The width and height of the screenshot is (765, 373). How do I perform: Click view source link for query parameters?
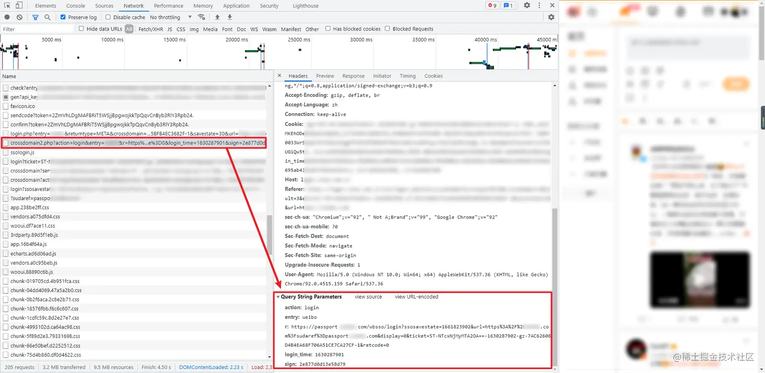click(x=368, y=297)
